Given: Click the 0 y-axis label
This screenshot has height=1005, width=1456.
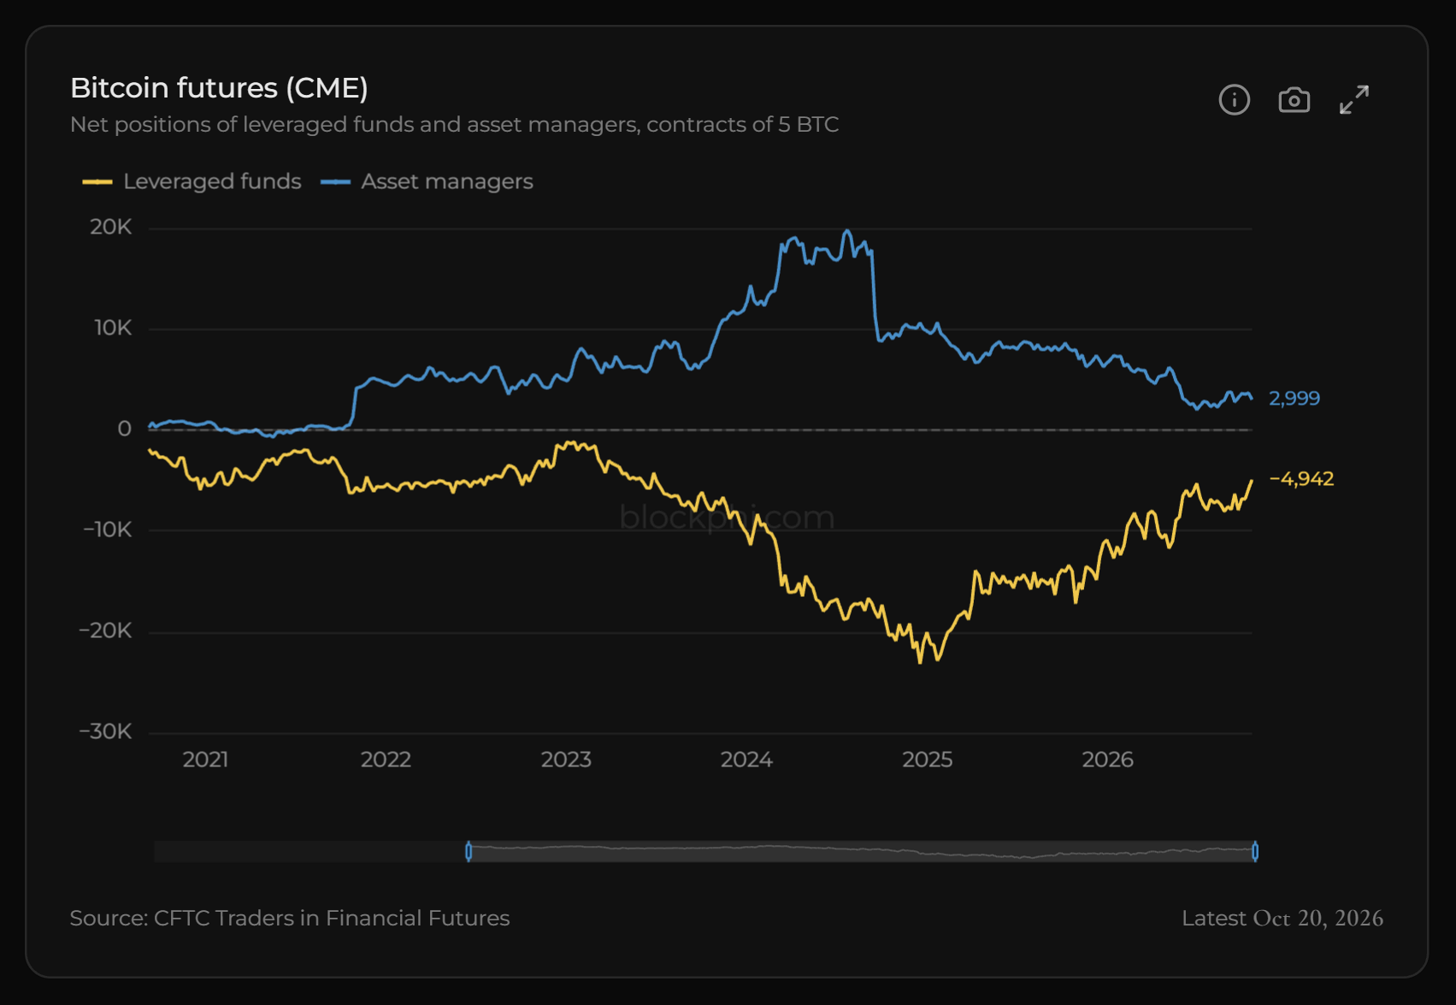Looking at the screenshot, I should click(x=125, y=429).
